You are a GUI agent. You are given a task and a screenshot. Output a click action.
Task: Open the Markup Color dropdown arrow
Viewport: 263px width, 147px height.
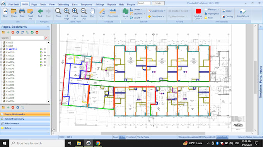(x=201, y=19)
